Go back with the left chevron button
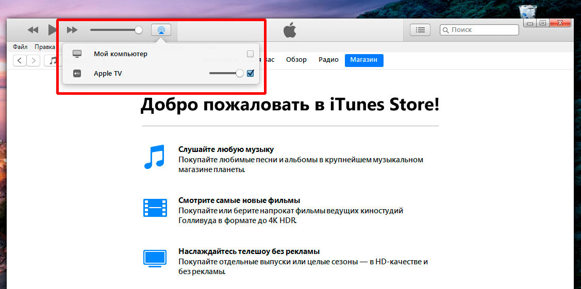This screenshot has height=289, width=581. 20,60
